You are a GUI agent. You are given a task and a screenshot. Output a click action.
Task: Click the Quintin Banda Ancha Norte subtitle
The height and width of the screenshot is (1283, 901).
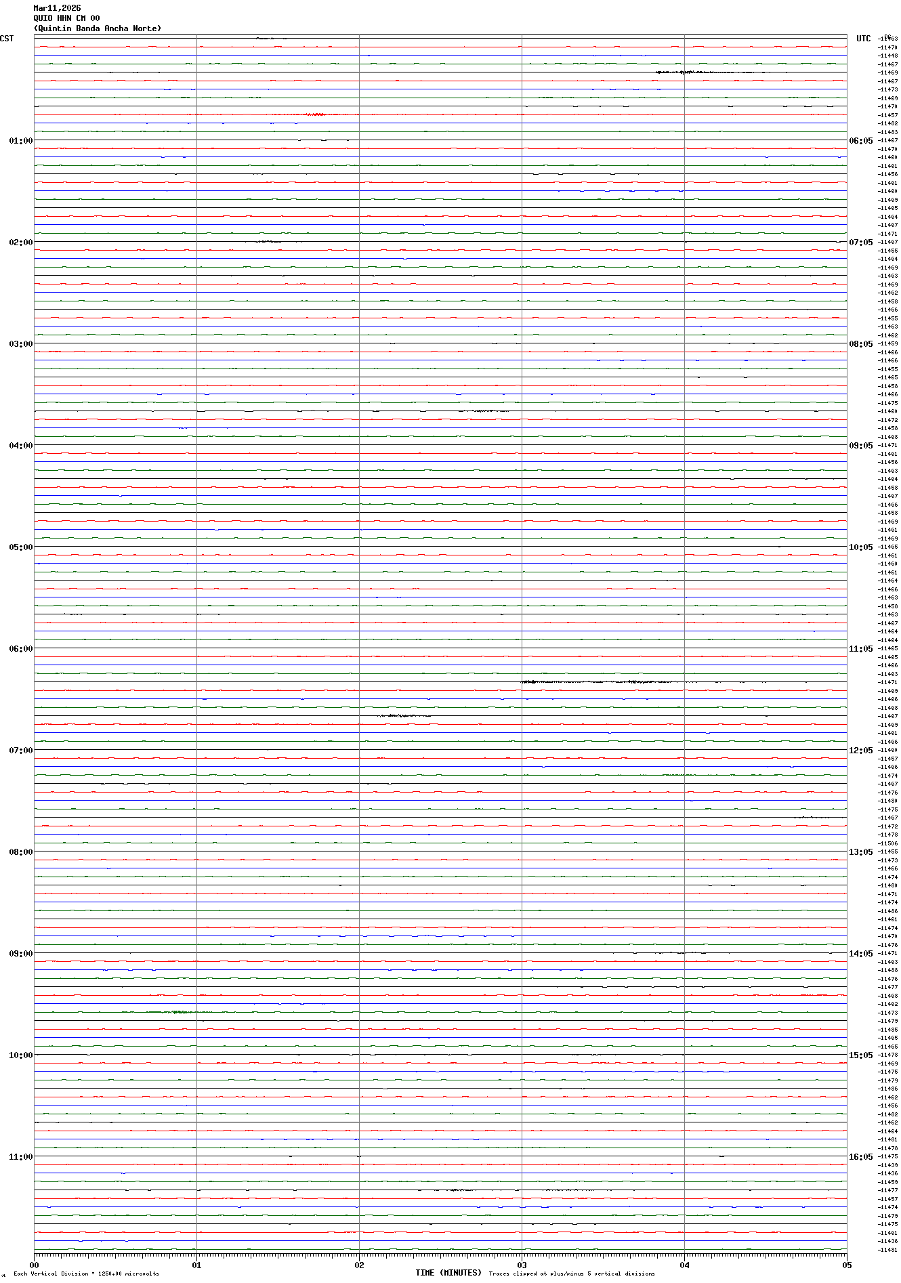(x=98, y=28)
